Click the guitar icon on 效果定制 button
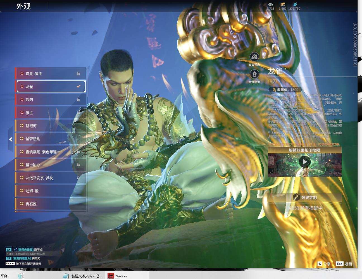 296,197
